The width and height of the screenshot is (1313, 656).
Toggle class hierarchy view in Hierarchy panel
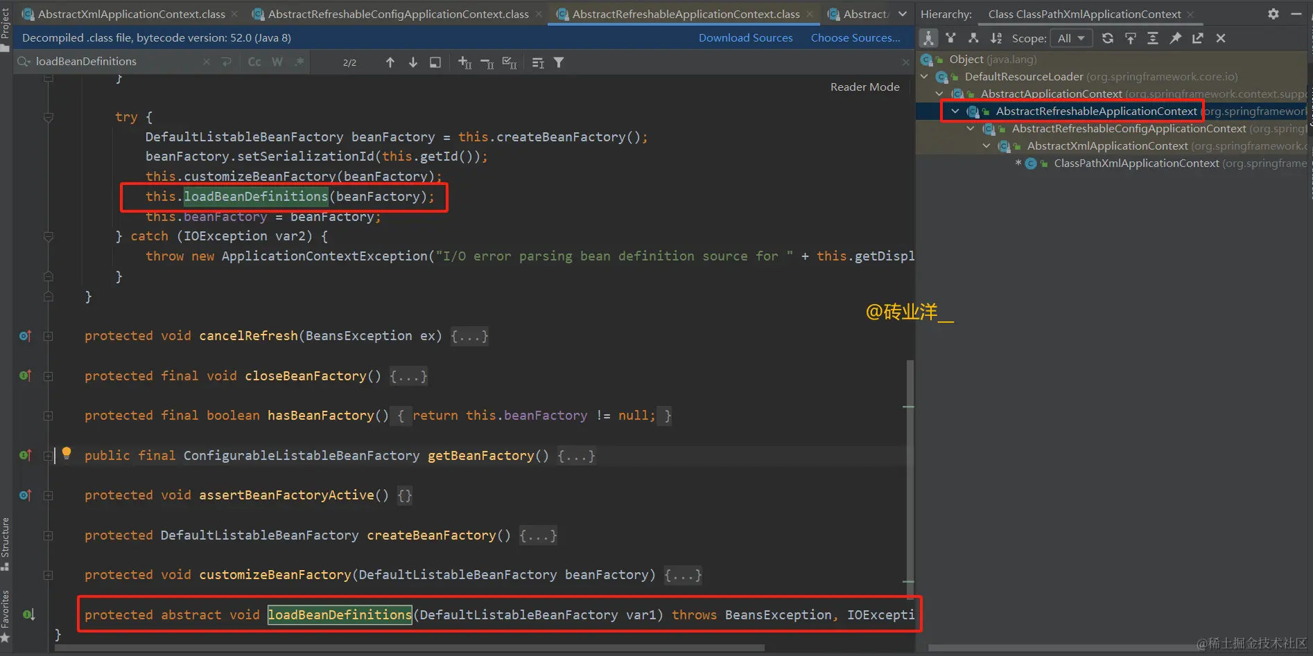point(928,38)
